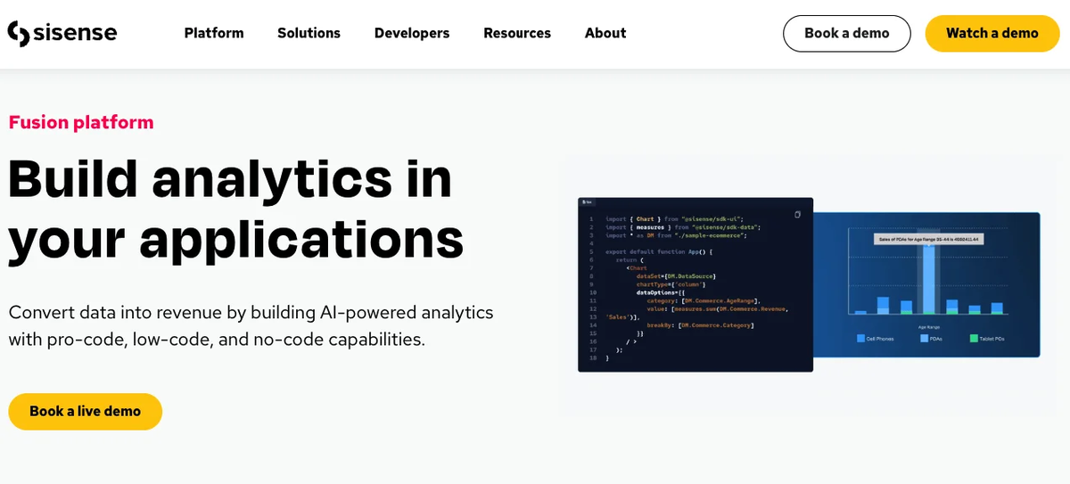The width and height of the screenshot is (1070, 484).
Task: Click the PDAs legend color square
Action: (923, 339)
